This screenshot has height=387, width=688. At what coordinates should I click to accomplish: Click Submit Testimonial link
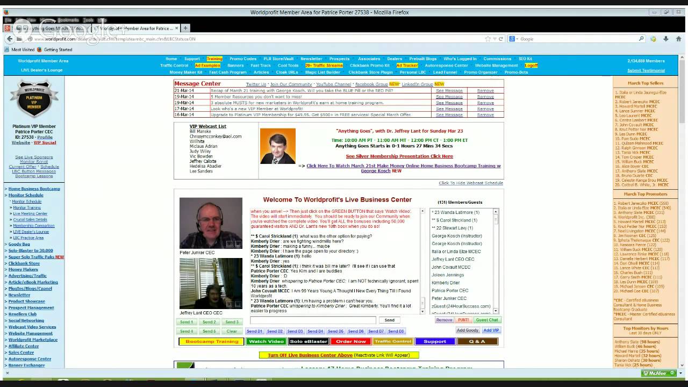click(646, 70)
